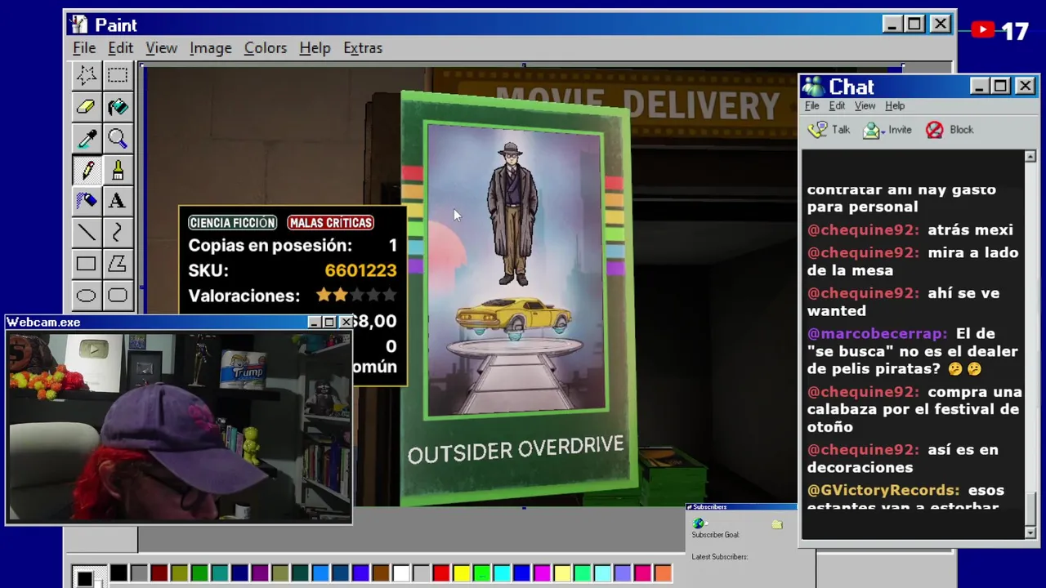This screenshot has height=588, width=1046.
Task: Click the OUTSIDER OVERDRIVE title on the cover
Action: (516, 449)
